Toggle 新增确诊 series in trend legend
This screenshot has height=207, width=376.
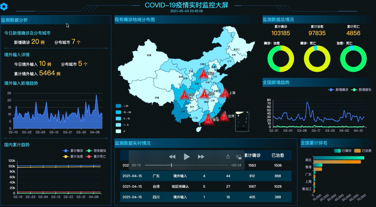(338, 90)
